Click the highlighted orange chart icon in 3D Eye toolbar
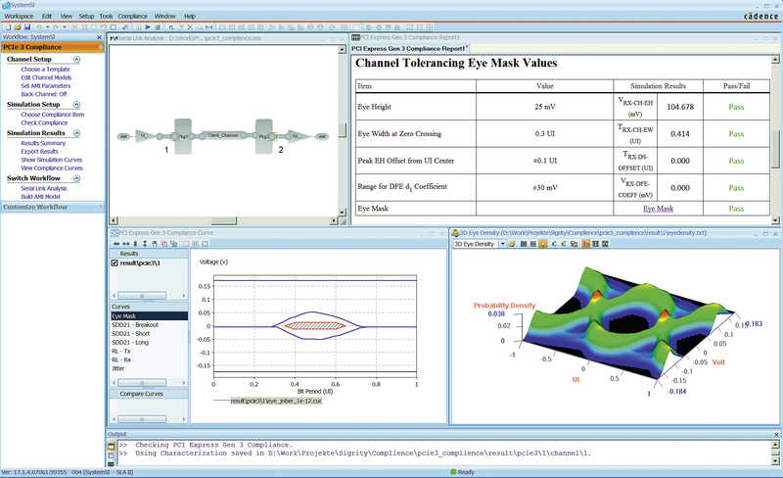783x478 pixels. pos(586,244)
